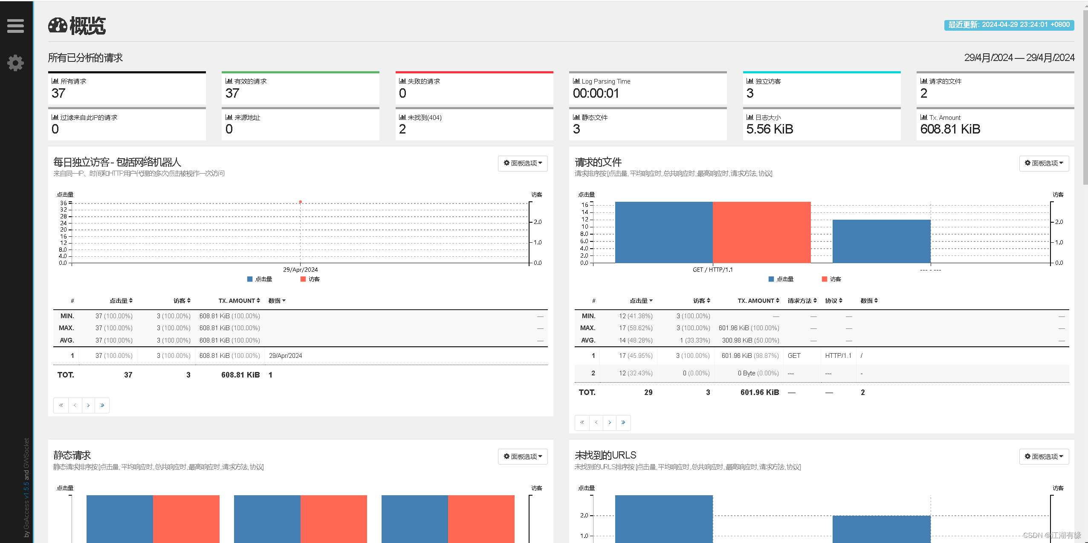This screenshot has width=1088, height=543.
Task: Click the last-updated timestamp badge
Action: click(1009, 25)
